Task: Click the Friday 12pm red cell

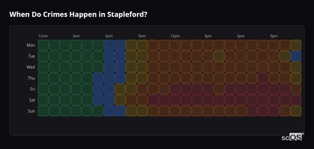Action: [x=175, y=89]
